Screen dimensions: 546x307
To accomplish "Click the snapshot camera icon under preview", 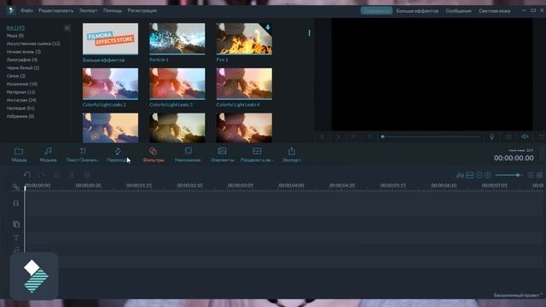I will (x=508, y=136).
